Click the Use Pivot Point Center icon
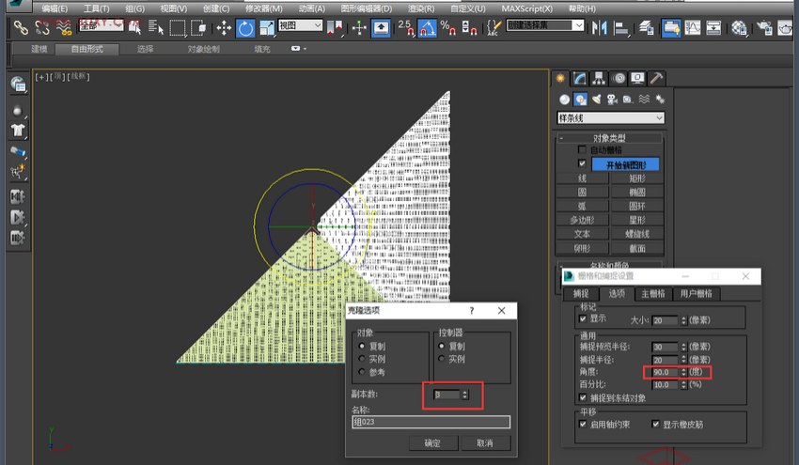This screenshot has width=799, height=465. (335, 27)
